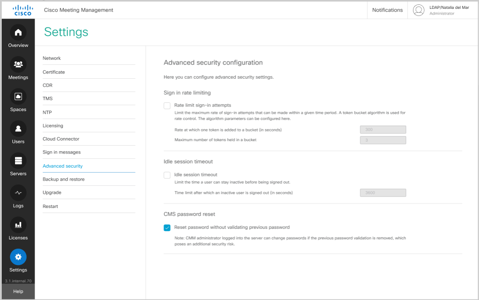The width and height of the screenshot is (479, 300).
Task: Click the CMS password reset heading
Action: (189, 214)
